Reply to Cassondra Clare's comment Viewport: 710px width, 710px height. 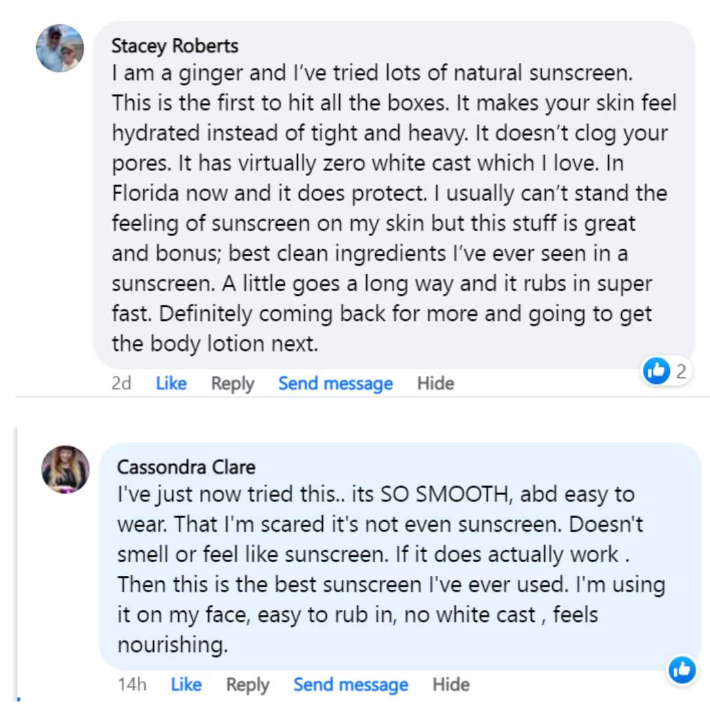(x=247, y=684)
